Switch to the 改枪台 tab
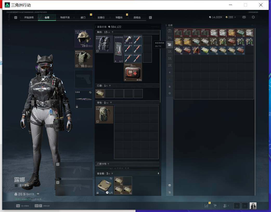The image size is (271, 212). pyautogui.click(x=137, y=17)
